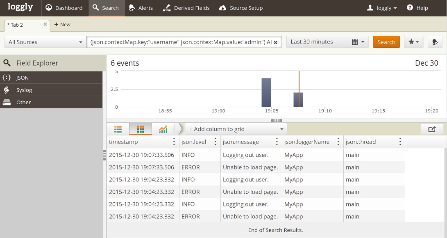Click the tallest histogram bar near 19:05
Viewport: 447px width, 238px height.
(266, 92)
